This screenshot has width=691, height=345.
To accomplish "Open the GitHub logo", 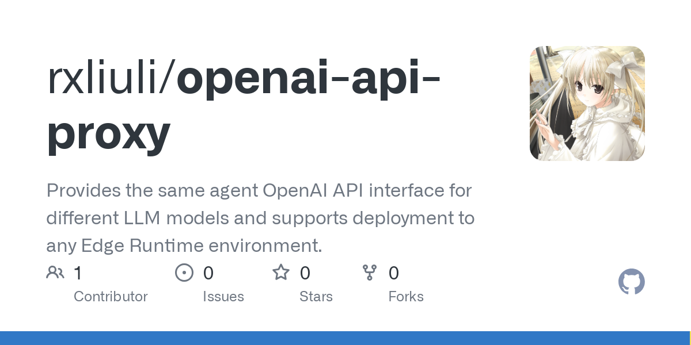I will [x=632, y=282].
